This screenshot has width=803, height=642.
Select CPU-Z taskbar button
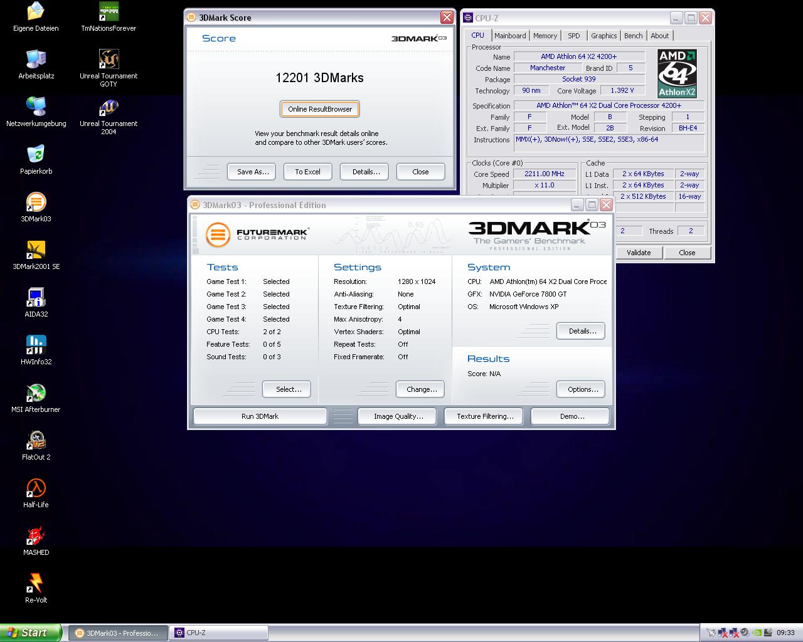[219, 633]
